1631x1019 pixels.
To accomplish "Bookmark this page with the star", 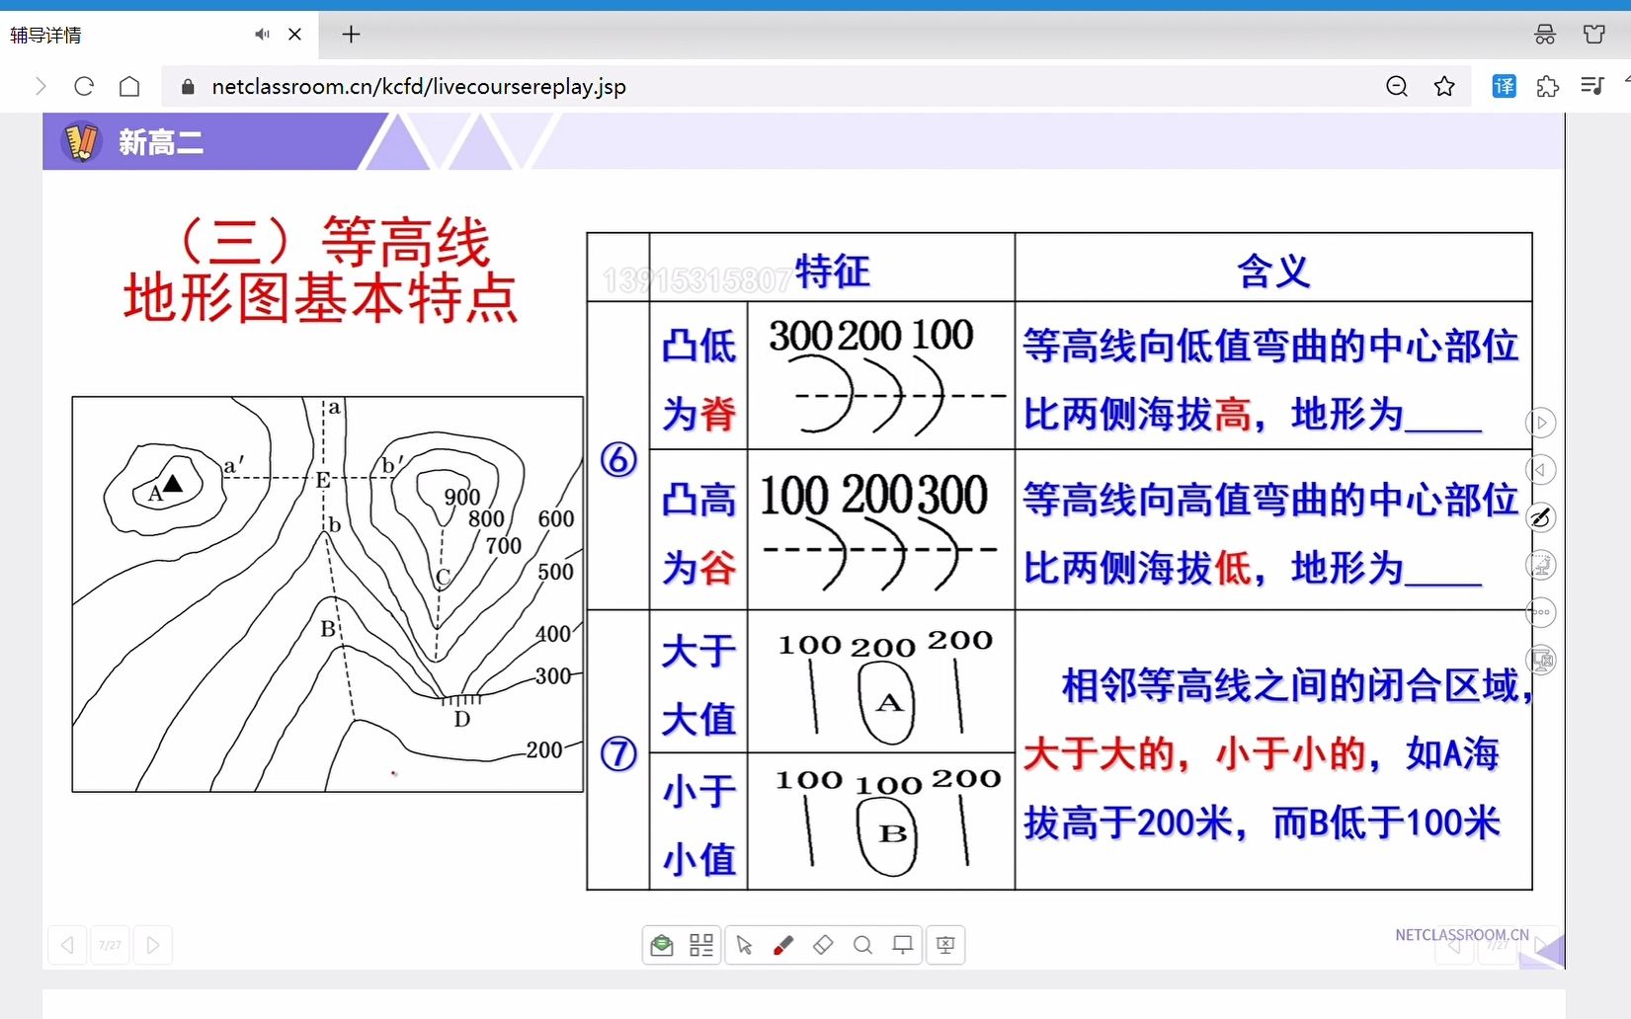I will pos(1444,87).
